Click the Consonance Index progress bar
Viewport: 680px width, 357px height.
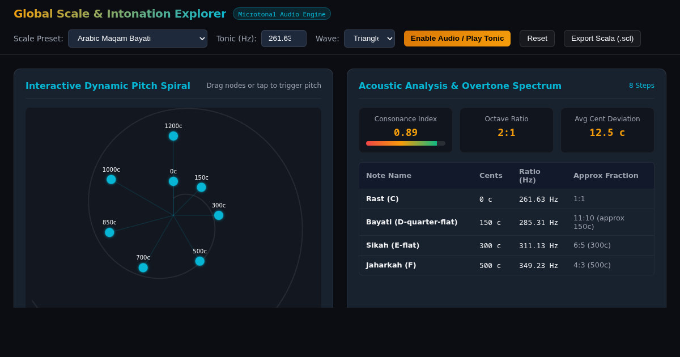point(406,143)
